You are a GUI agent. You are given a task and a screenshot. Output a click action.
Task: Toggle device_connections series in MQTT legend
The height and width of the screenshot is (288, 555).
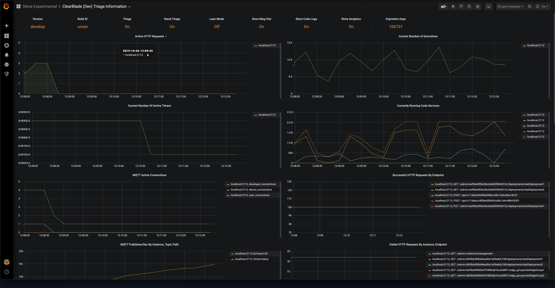coord(251,190)
